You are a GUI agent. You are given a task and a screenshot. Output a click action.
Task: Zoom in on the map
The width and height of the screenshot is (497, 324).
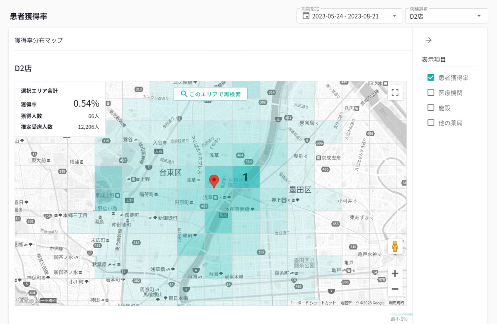[395, 273]
